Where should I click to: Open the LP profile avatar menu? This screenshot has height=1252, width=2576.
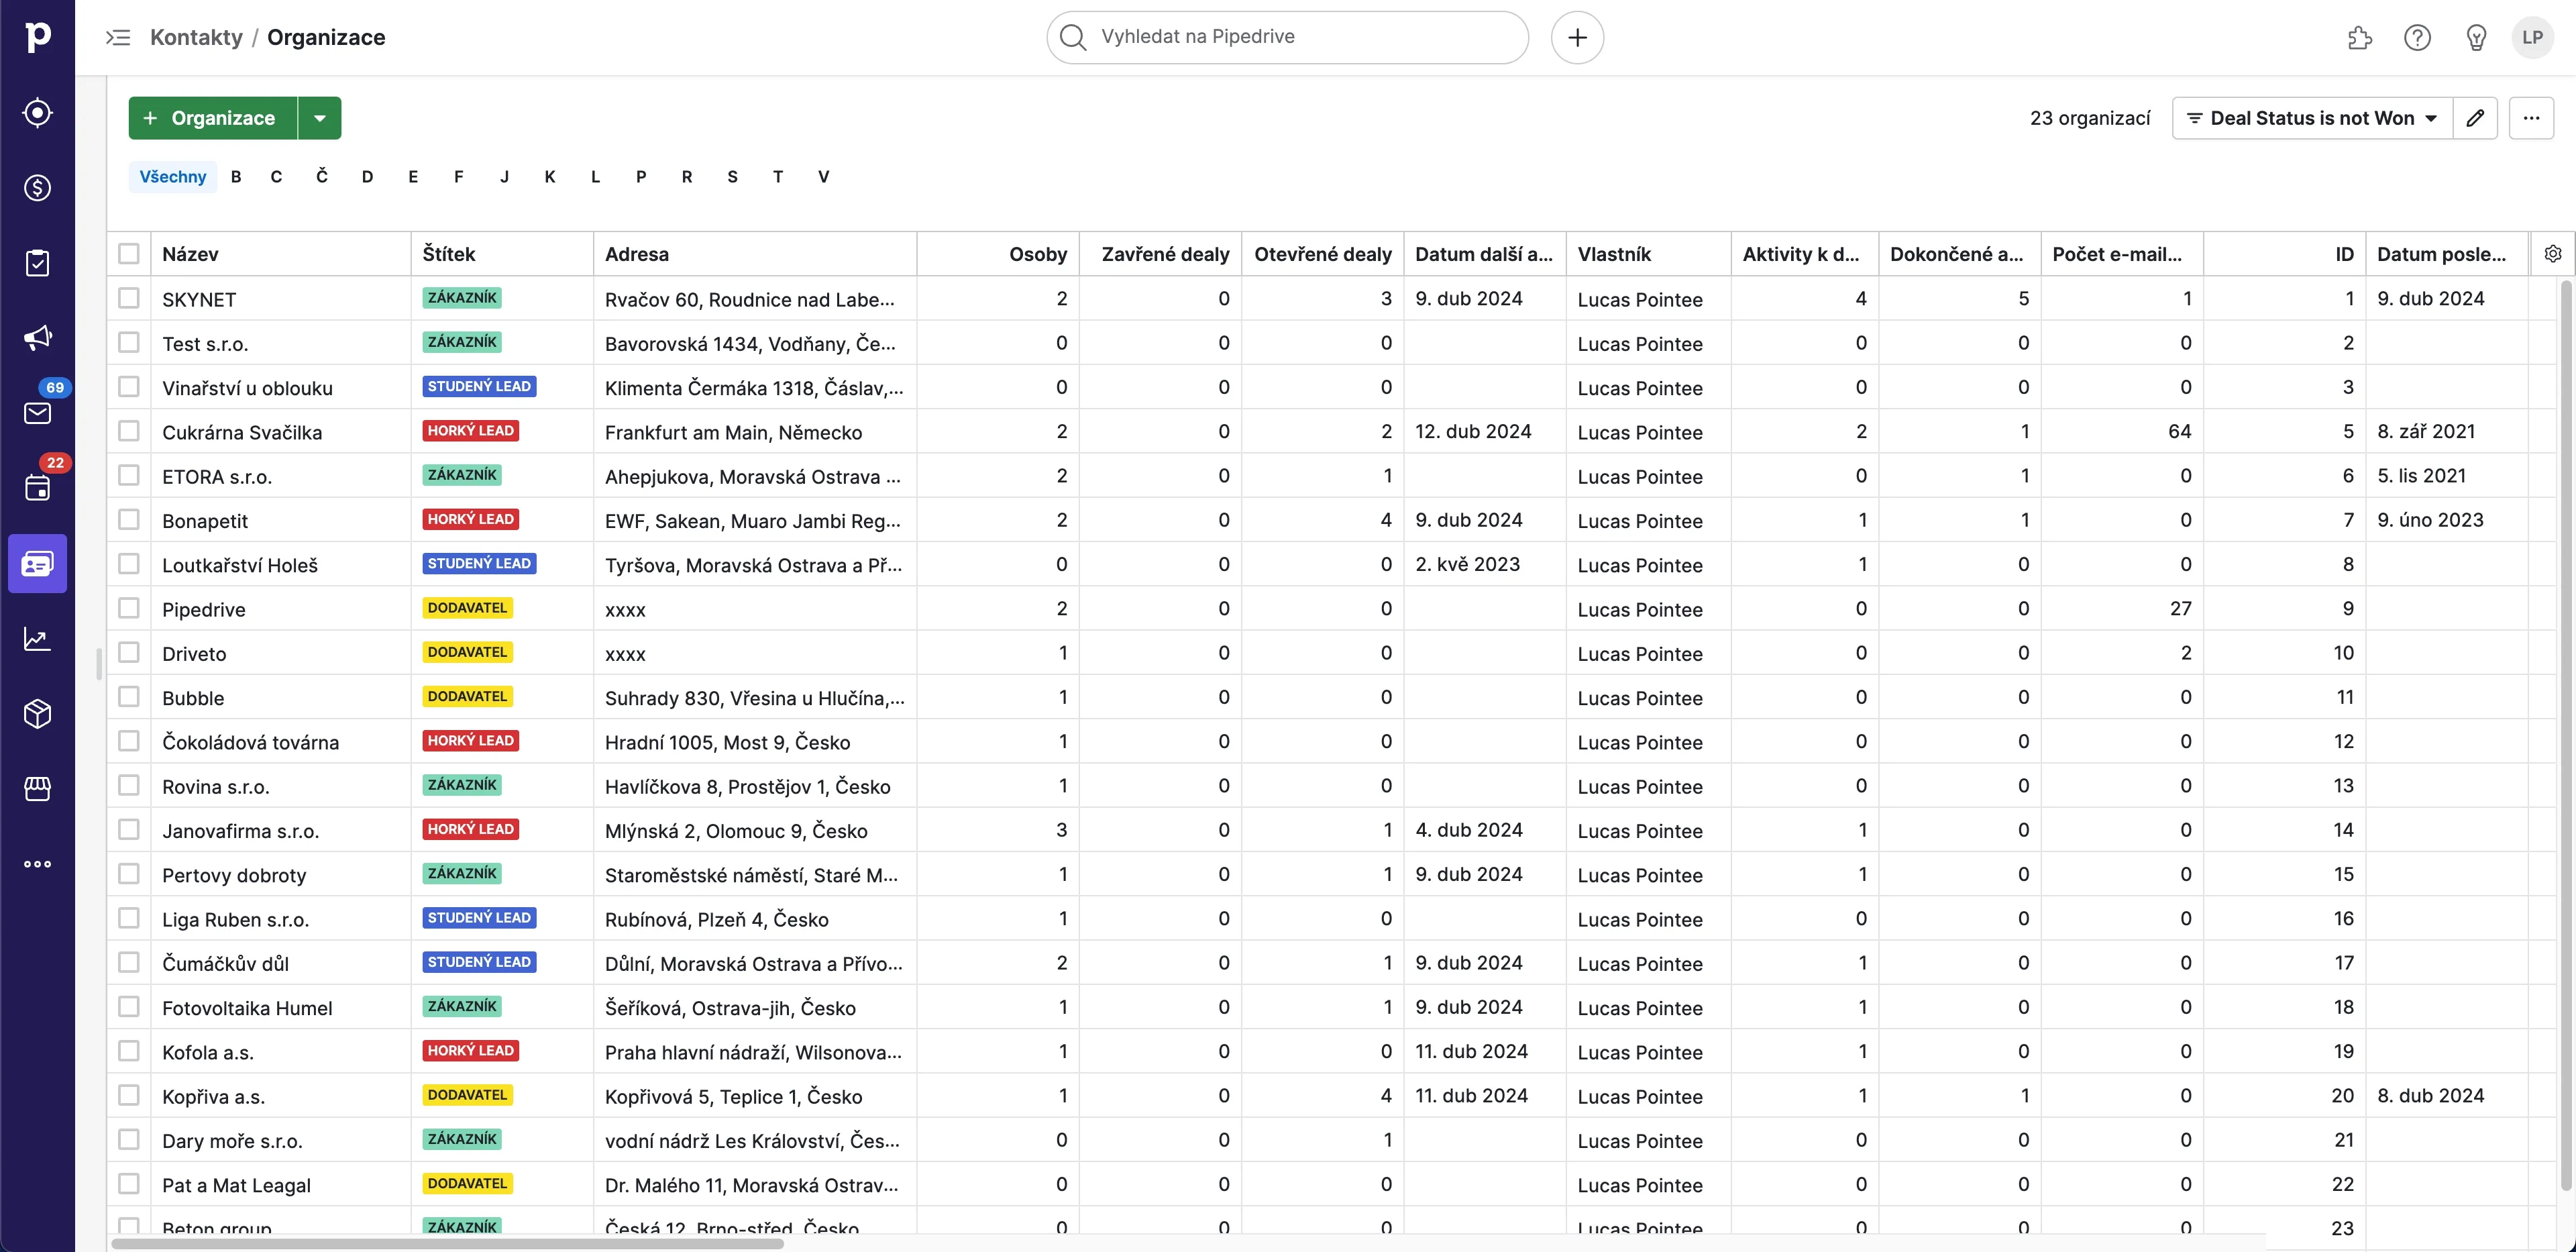pos(2533,37)
